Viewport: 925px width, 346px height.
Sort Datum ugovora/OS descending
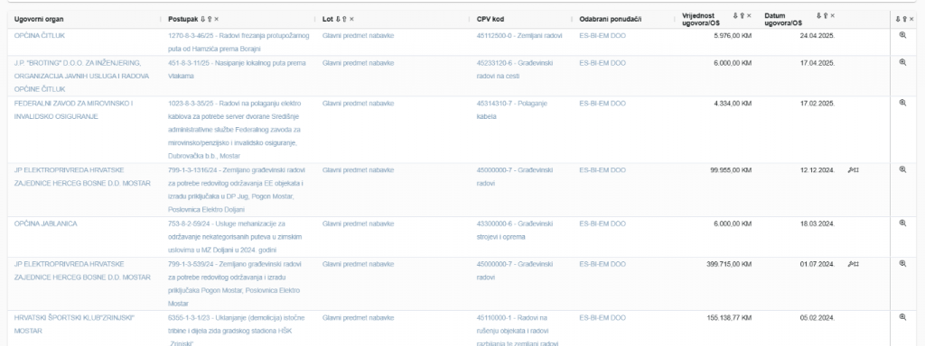click(x=819, y=16)
